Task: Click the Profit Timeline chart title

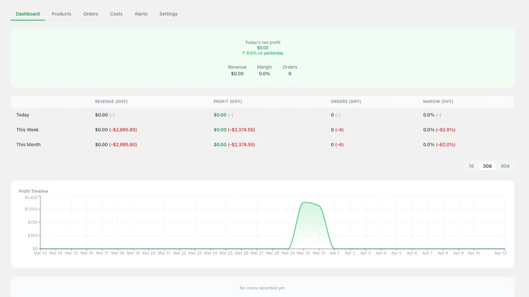Action: pos(34,191)
